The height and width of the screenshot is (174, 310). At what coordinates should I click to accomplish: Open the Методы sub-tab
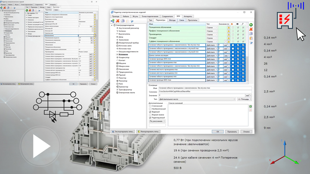click(x=172, y=20)
